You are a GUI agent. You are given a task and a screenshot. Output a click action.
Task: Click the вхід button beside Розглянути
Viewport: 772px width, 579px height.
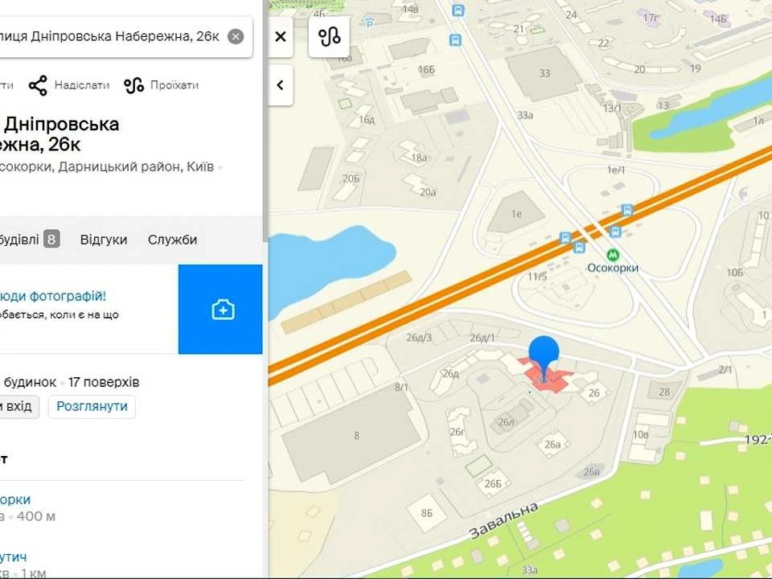18,406
